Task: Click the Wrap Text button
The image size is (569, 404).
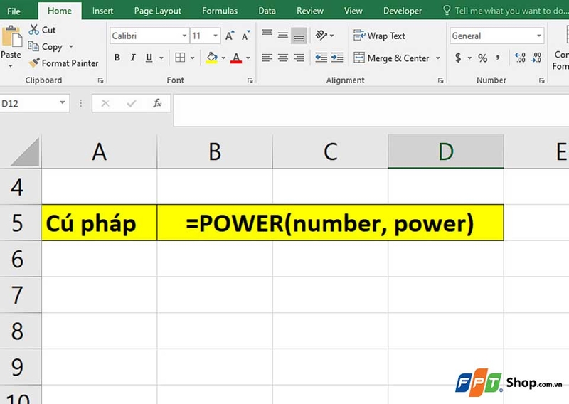Action: (x=379, y=36)
